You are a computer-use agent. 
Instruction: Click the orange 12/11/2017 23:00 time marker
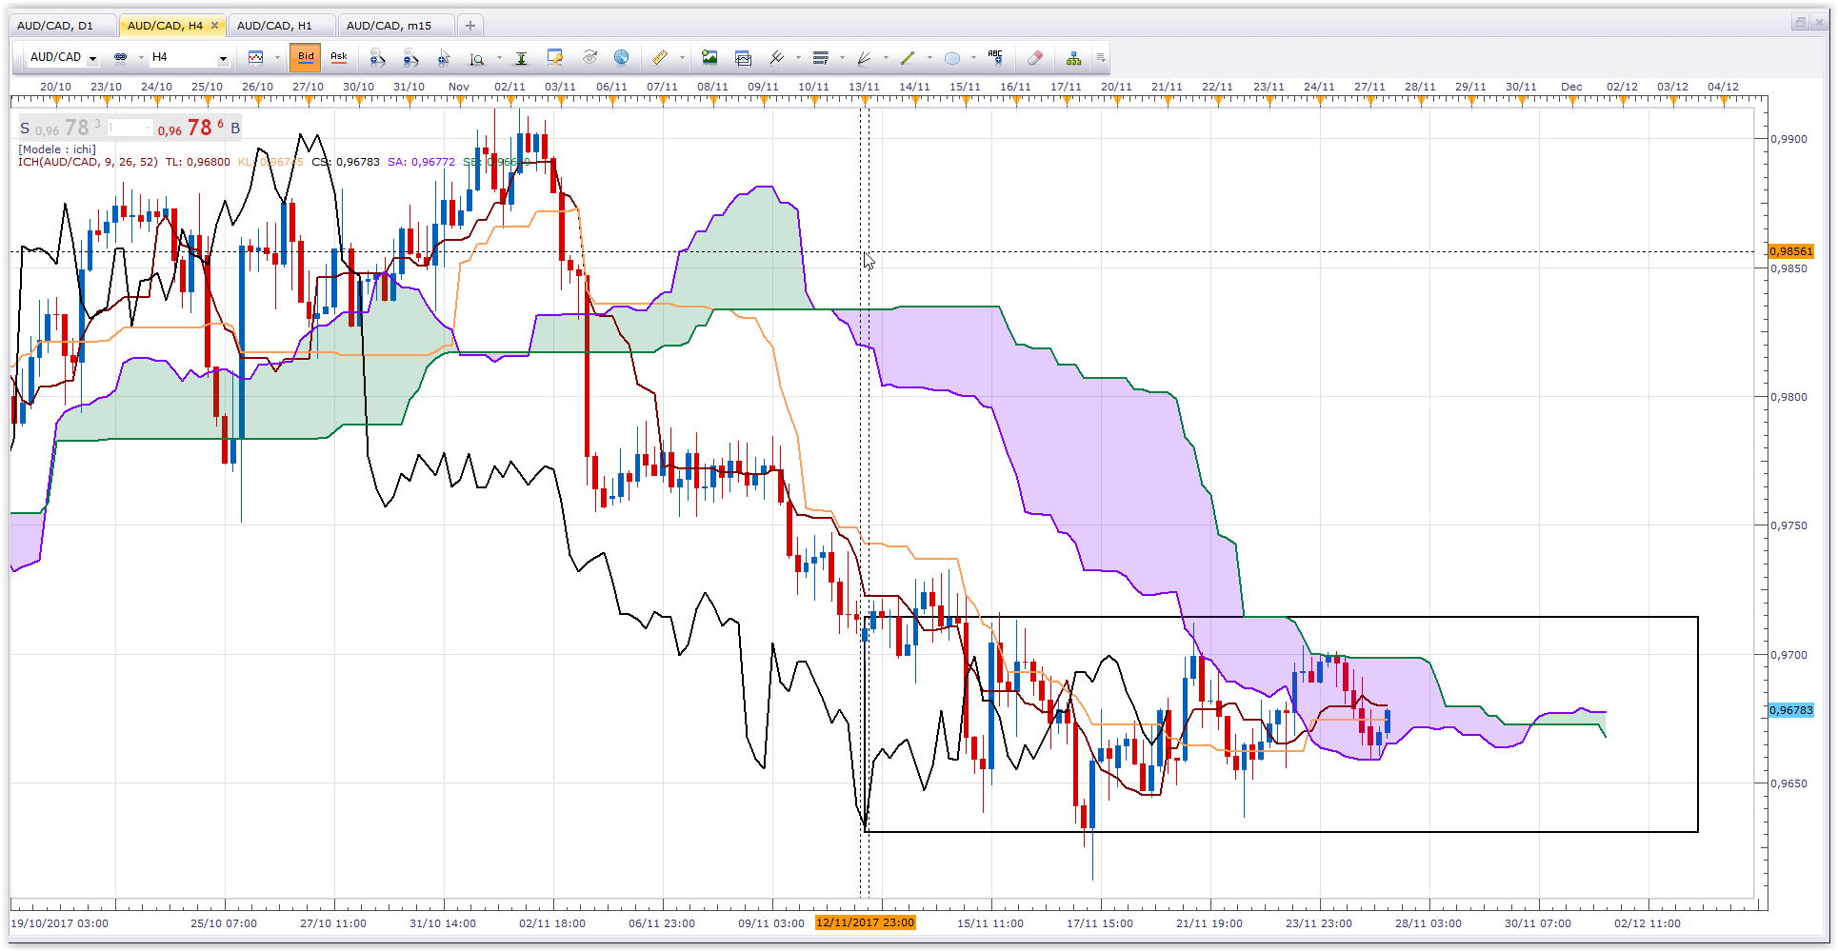point(865,922)
